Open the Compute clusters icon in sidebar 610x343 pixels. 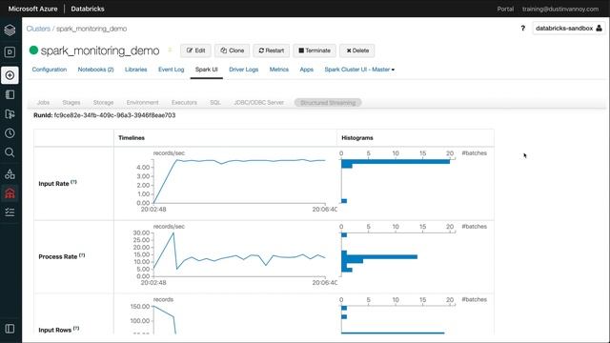click(x=10, y=192)
